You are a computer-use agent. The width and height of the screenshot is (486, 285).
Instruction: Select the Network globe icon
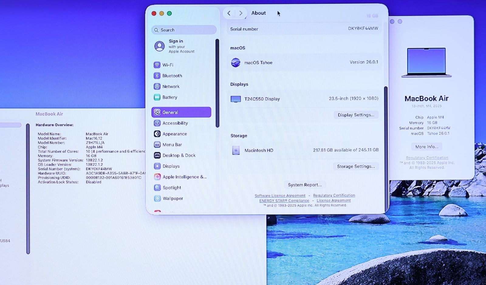coord(157,87)
